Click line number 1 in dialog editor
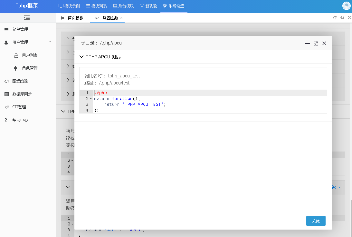 coord(87,93)
